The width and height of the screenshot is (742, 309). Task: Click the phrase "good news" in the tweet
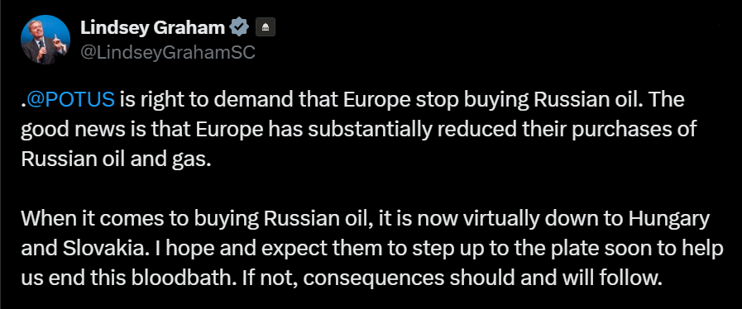coord(70,131)
